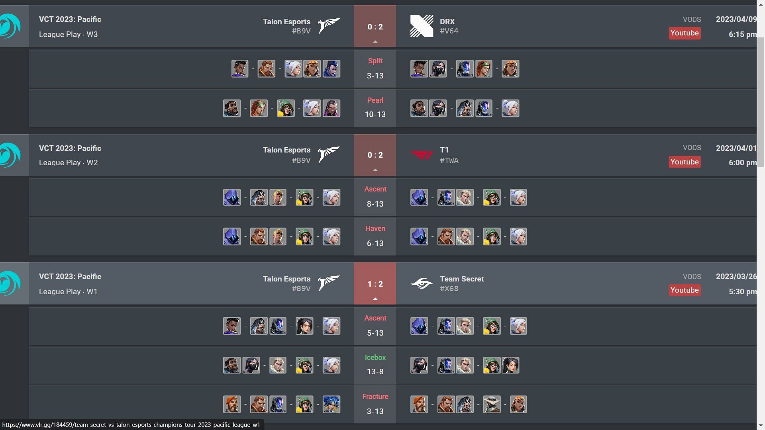Click the DRX team icon
765x430 pixels.
[421, 26]
